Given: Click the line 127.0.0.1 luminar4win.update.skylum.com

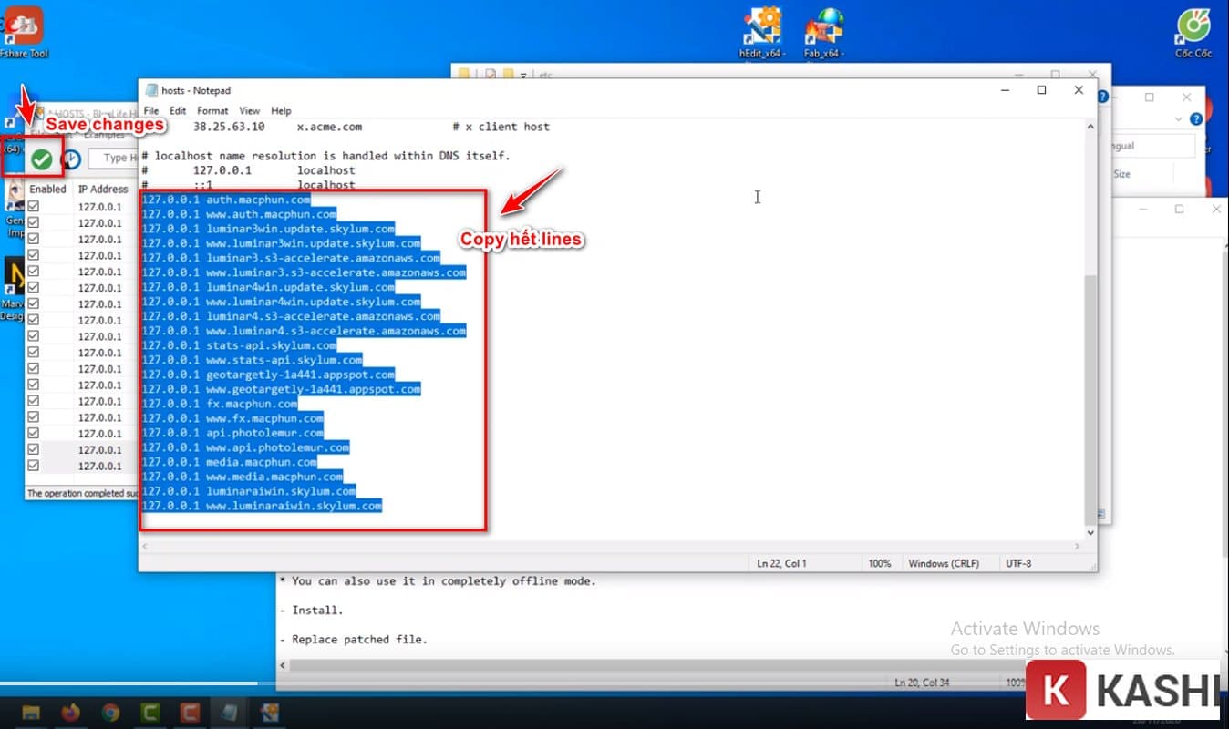Looking at the screenshot, I should tap(268, 287).
